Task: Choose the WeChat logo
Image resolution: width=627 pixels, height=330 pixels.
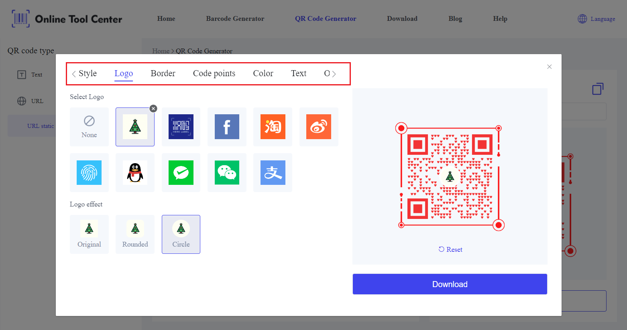Action: [x=227, y=172]
